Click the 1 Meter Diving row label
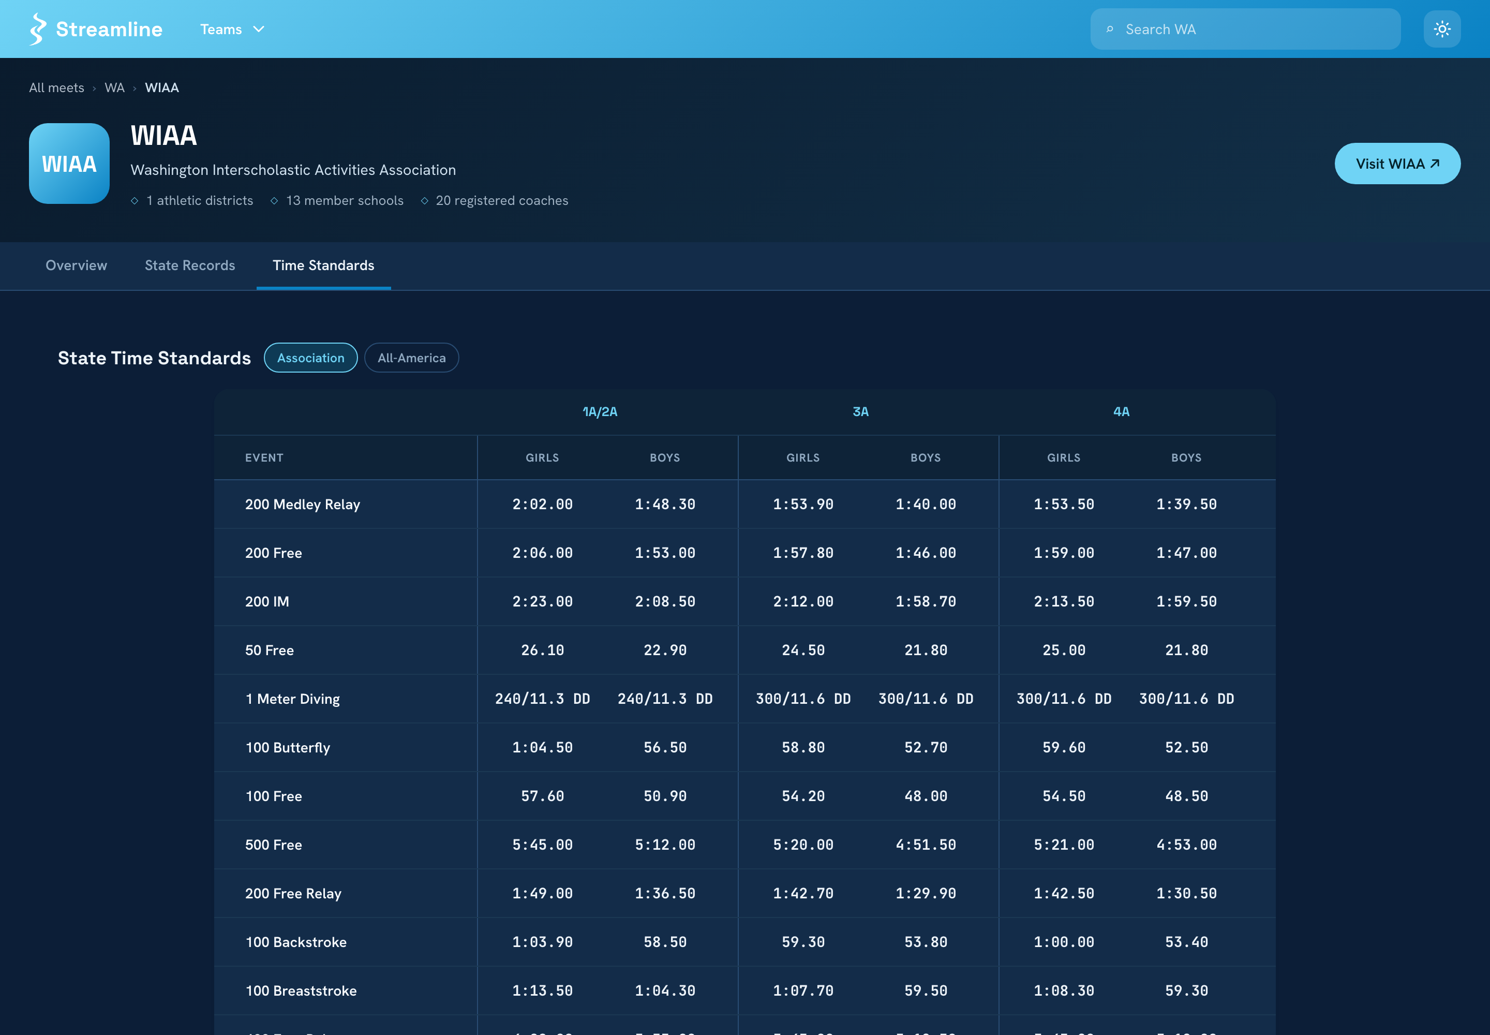This screenshot has width=1490, height=1035. point(292,699)
